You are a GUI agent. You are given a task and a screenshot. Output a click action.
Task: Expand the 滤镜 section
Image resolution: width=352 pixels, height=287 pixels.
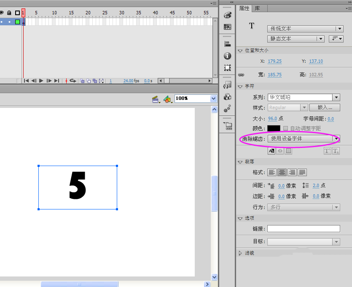click(240, 253)
